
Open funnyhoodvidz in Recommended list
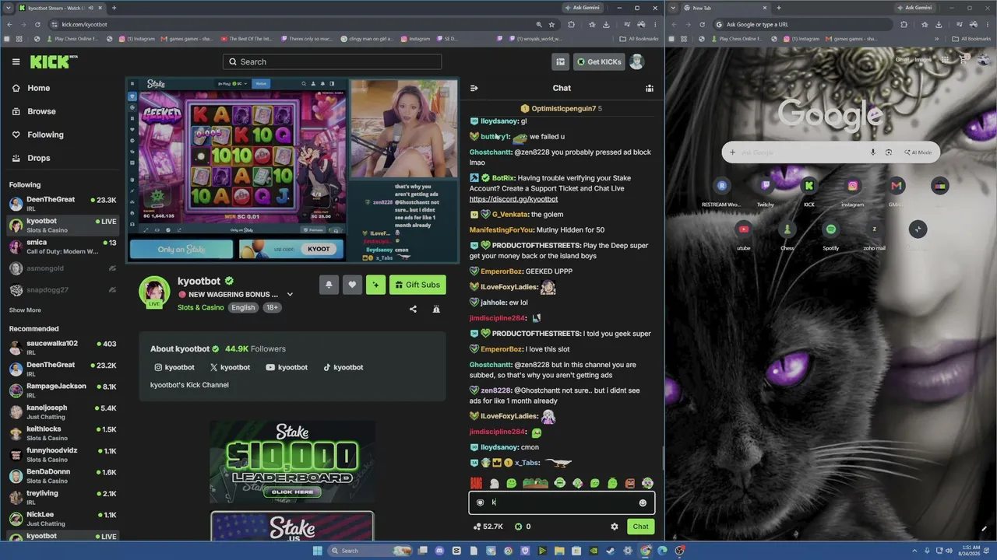coord(62,454)
